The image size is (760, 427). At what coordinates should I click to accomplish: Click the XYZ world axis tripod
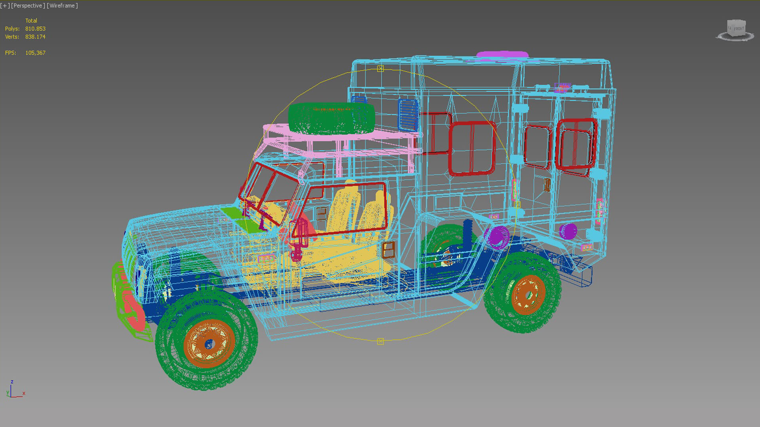coord(16,389)
